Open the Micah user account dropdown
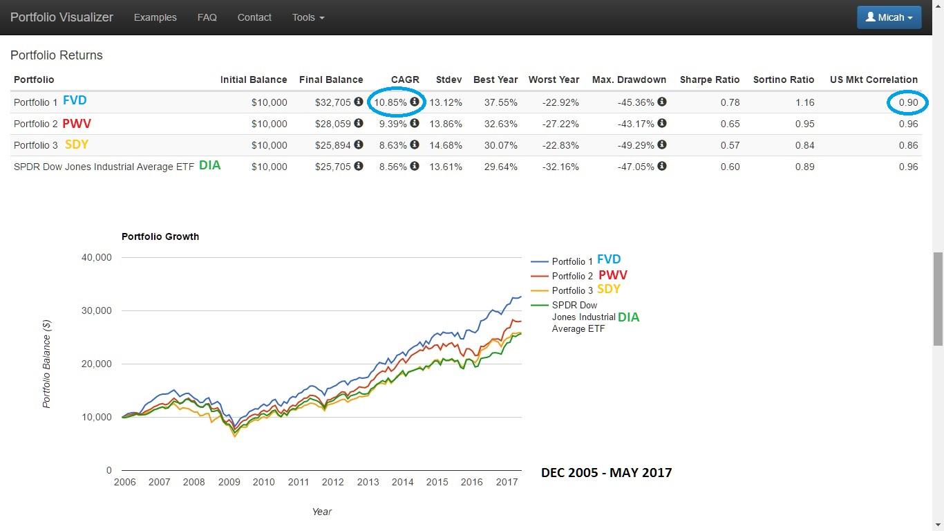Screen dimensions: 944x531 tap(889, 17)
